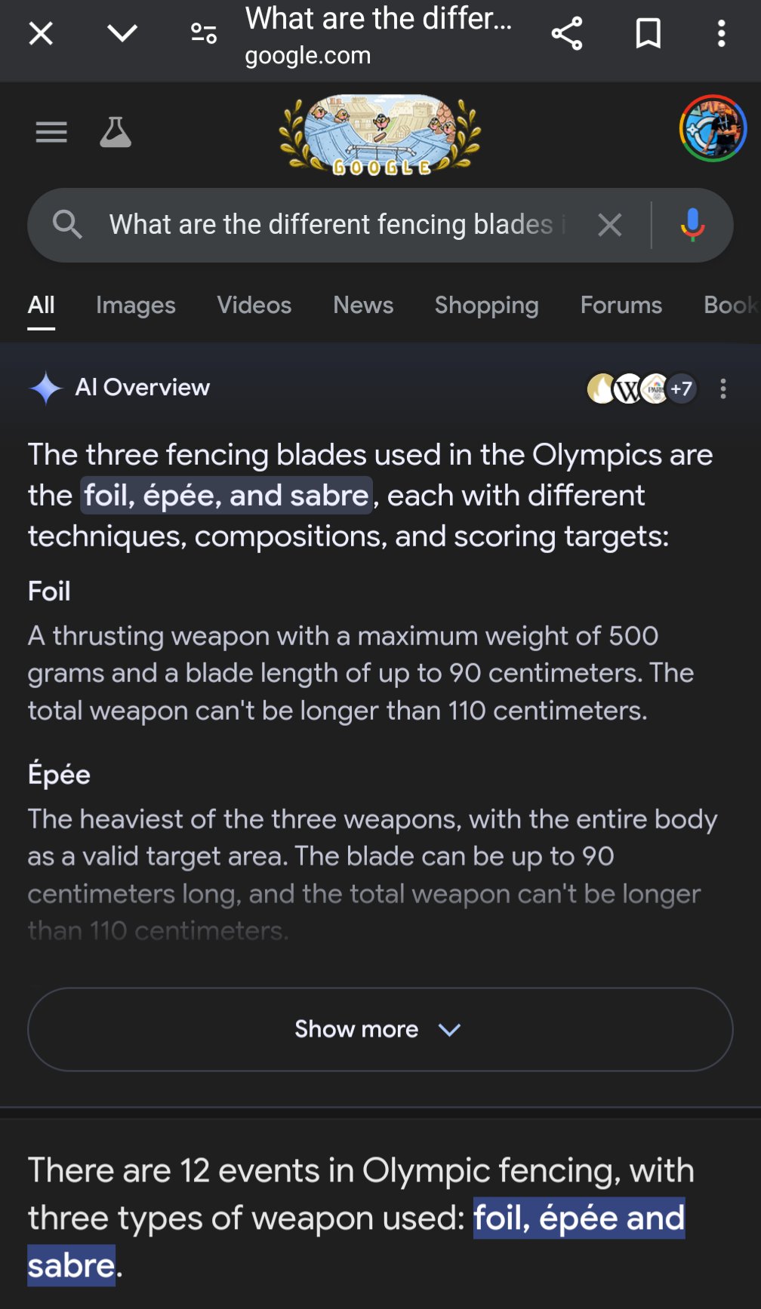Expand AI Overview with Show more
Viewport: 761px width, 1309px height.
click(x=380, y=1029)
